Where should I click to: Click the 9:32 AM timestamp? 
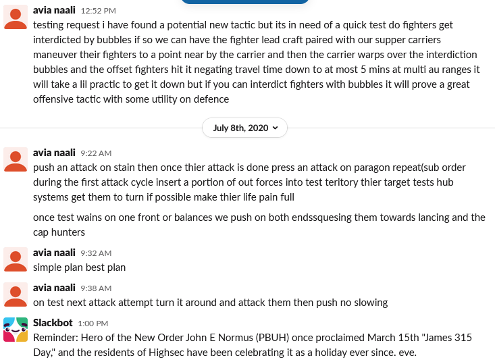[x=96, y=253]
